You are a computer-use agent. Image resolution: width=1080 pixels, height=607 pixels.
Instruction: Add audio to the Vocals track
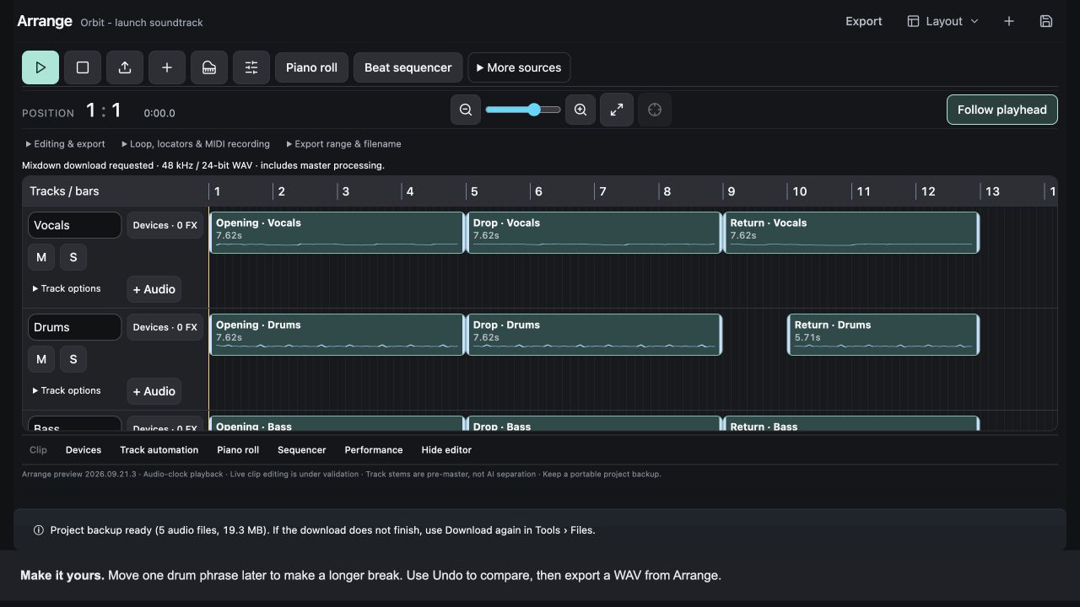pyautogui.click(x=154, y=289)
